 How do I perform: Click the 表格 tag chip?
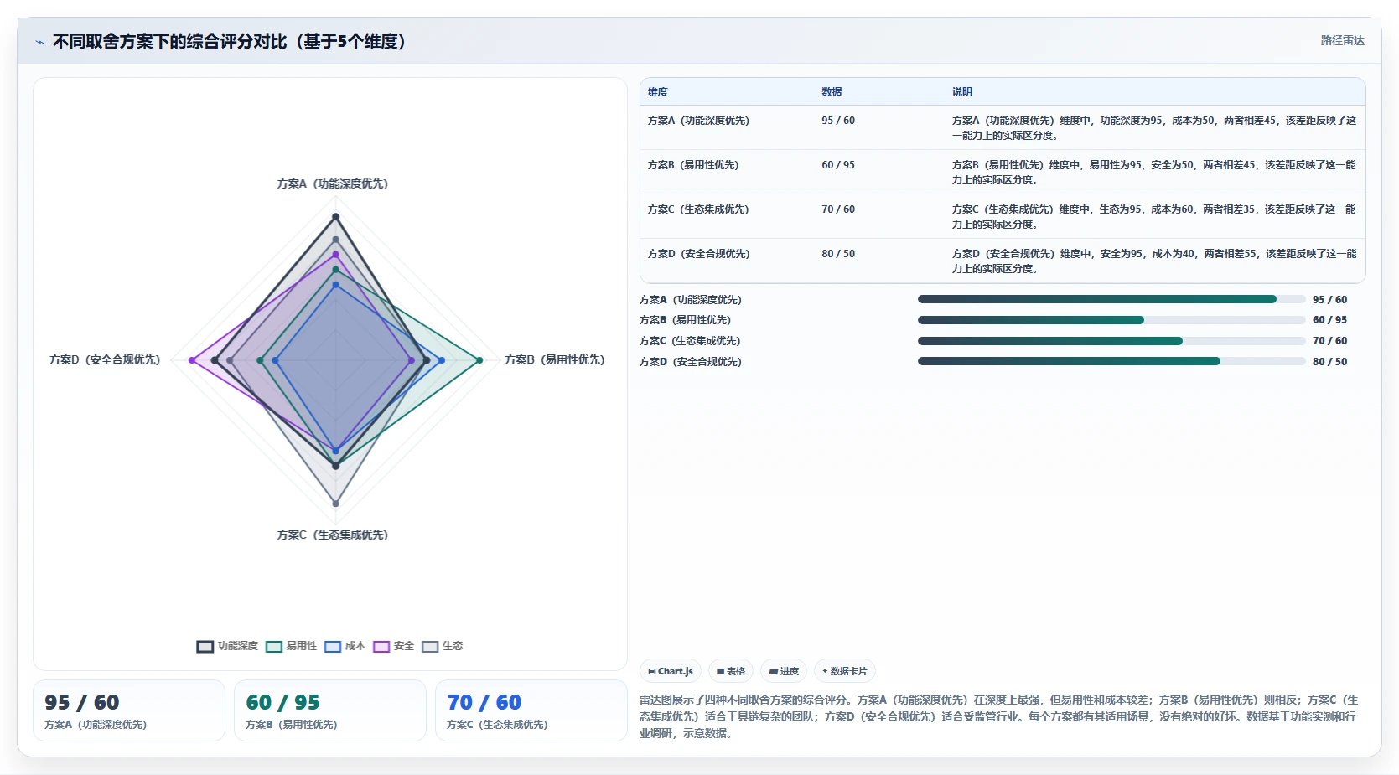[x=731, y=671]
